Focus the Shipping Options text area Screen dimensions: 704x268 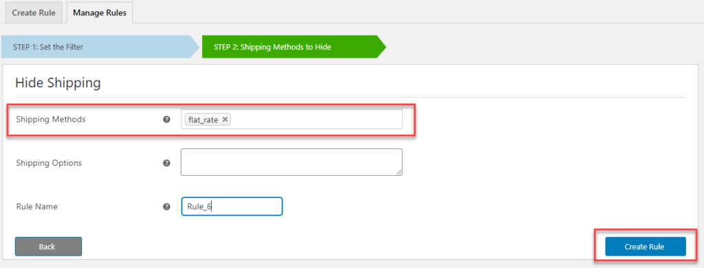[291, 162]
